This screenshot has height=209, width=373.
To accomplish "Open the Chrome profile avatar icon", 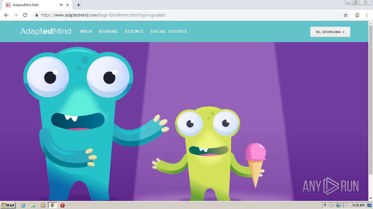I will pyautogui.click(x=357, y=15).
